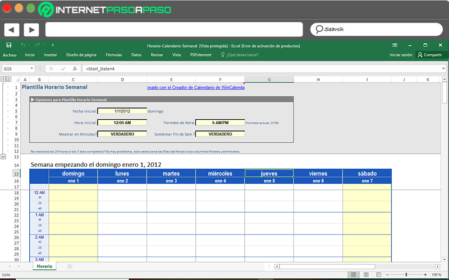Select the domingo header cell
The width and height of the screenshot is (449, 280).
74,174
